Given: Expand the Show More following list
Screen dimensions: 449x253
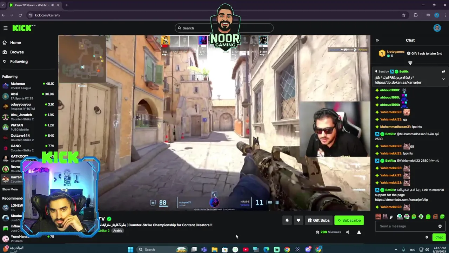Looking at the screenshot, I should coord(10,189).
